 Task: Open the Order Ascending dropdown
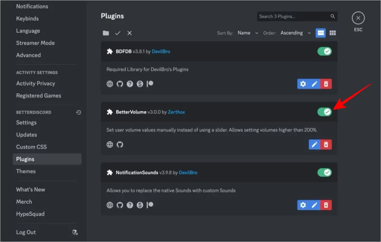click(x=295, y=33)
